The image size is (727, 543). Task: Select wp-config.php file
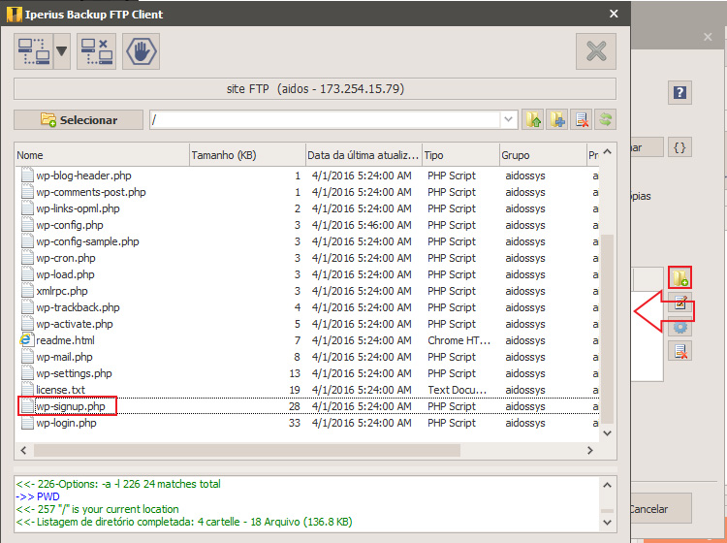coord(70,225)
